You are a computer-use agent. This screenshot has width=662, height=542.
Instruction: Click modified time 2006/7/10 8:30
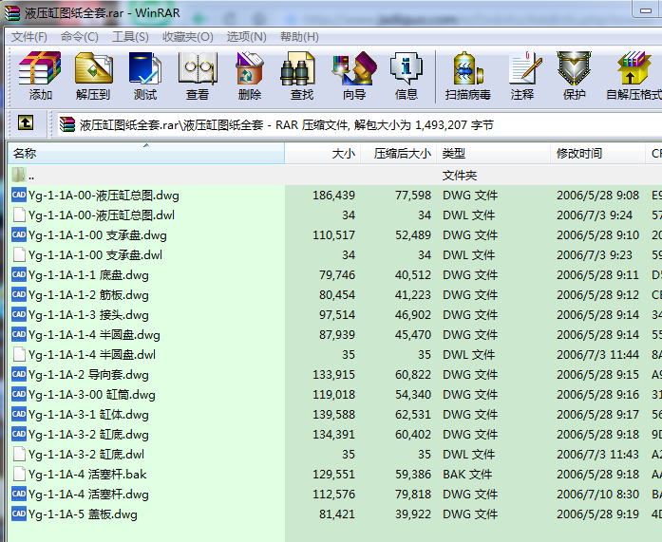click(597, 494)
